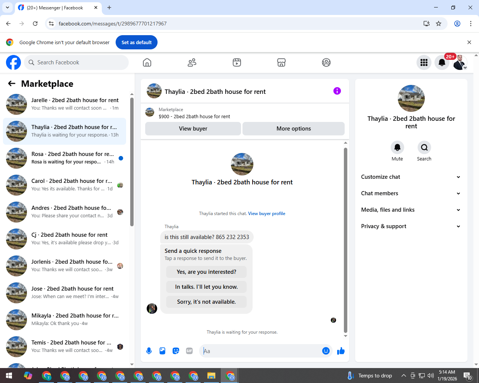Click the View buyer button

193,129
